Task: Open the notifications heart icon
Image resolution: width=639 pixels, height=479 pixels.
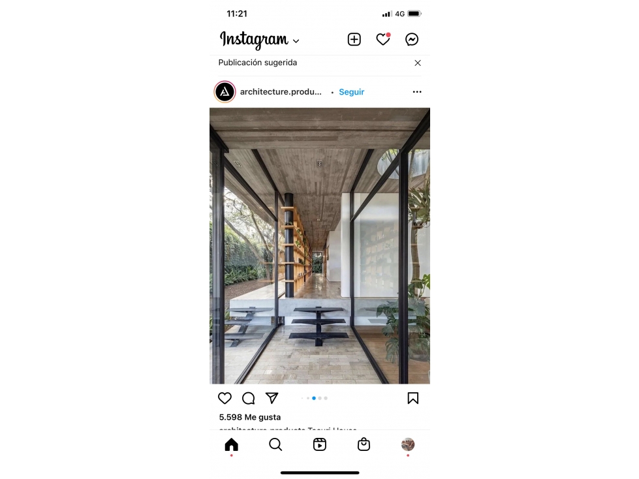Action: [x=383, y=39]
